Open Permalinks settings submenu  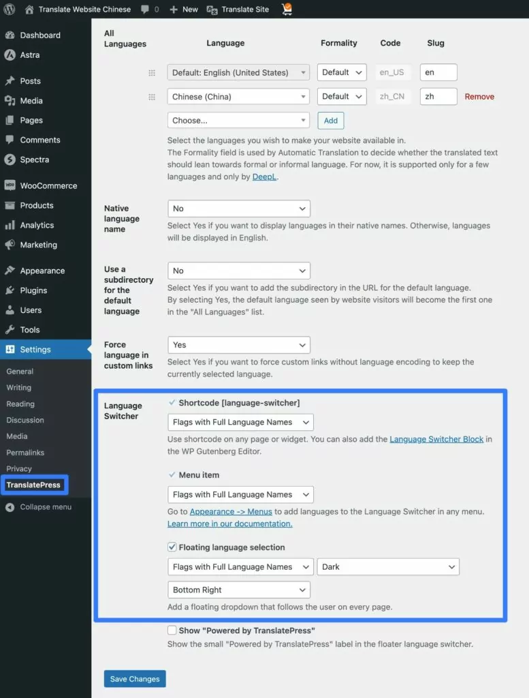point(25,453)
